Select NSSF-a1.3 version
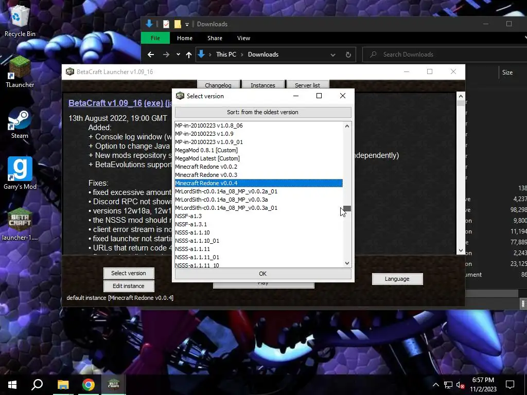The height and width of the screenshot is (395, 527). pos(259,216)
